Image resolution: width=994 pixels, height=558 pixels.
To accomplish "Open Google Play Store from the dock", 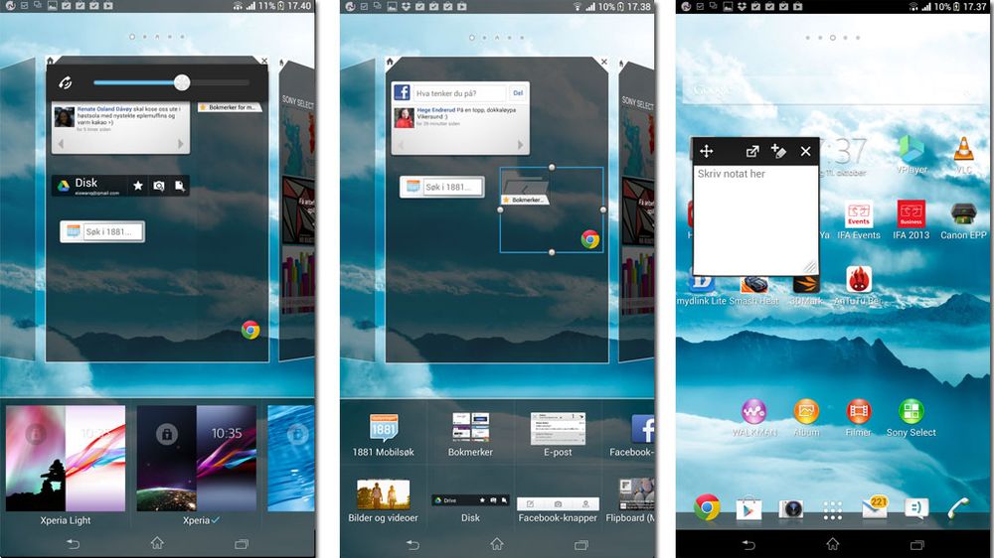I will 748,508.
